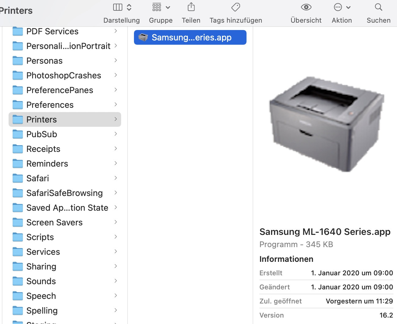Click the Darstellung toolbar label
Viewport: 397px width, 324px height.
(x=122, y=20)
